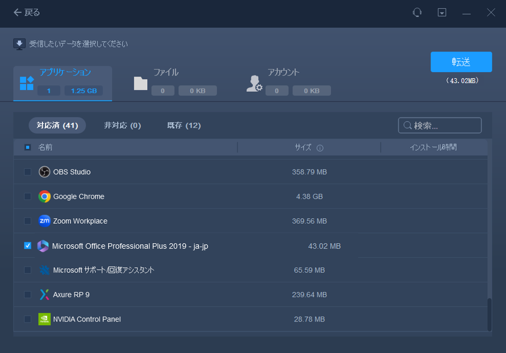This screenshot has width=506, height=353.
Task: Click the 4.38 GB size value
Action: (x=309, y=197)
